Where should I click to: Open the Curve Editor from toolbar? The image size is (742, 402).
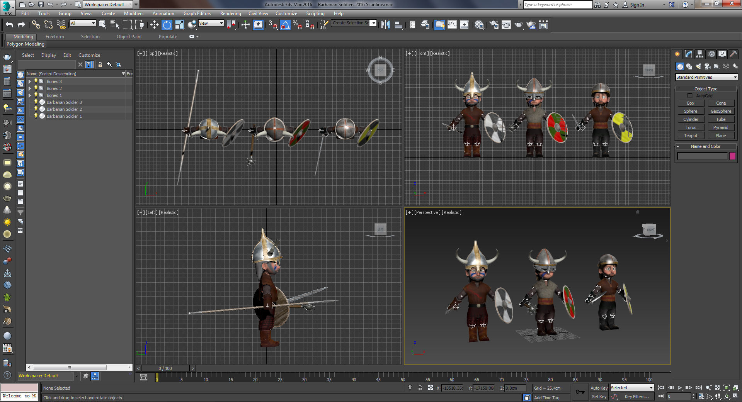452,25
